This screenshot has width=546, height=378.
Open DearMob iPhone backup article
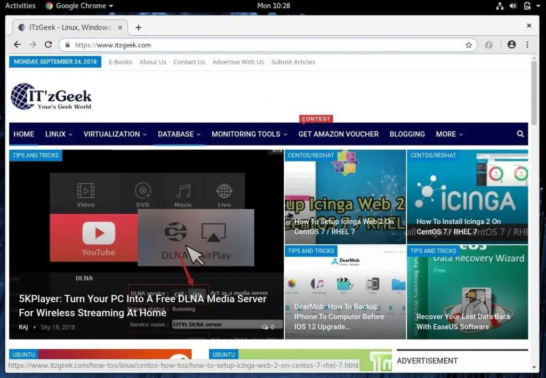pos(339,316)
